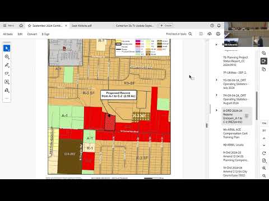The image size is (269, 201).
Task: Open more tools ellipsis in quick toolbar
Action: pos(7,98)
